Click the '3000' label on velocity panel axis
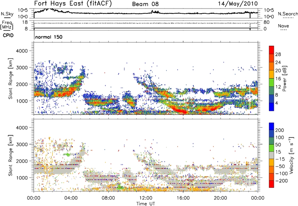Screen dimensions: 298x206 pyautogui.click(x=22, y=144)
